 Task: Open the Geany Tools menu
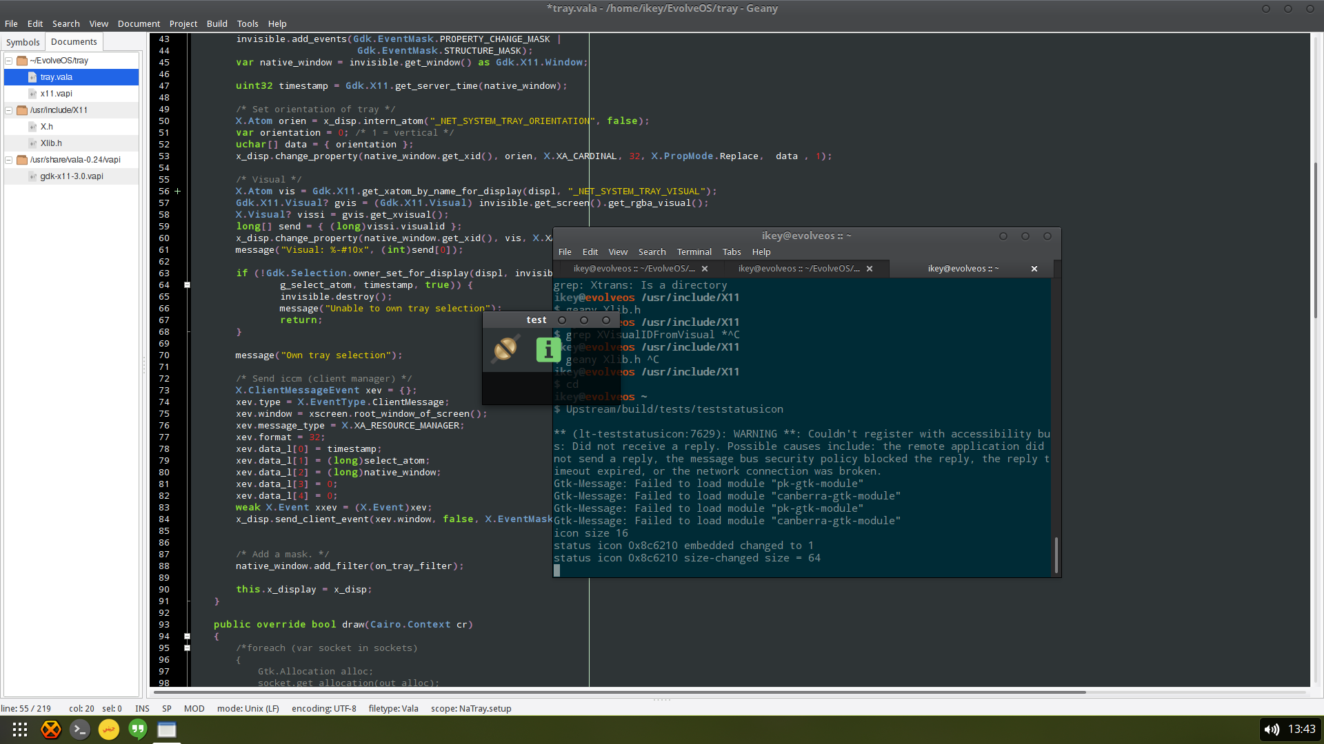point(248,23)
